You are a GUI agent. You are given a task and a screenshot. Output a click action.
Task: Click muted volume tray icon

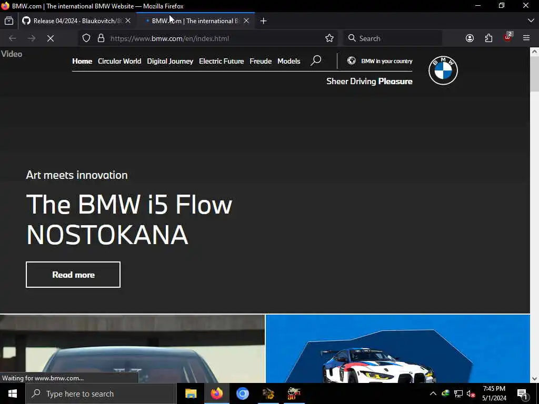click(471, 393)
